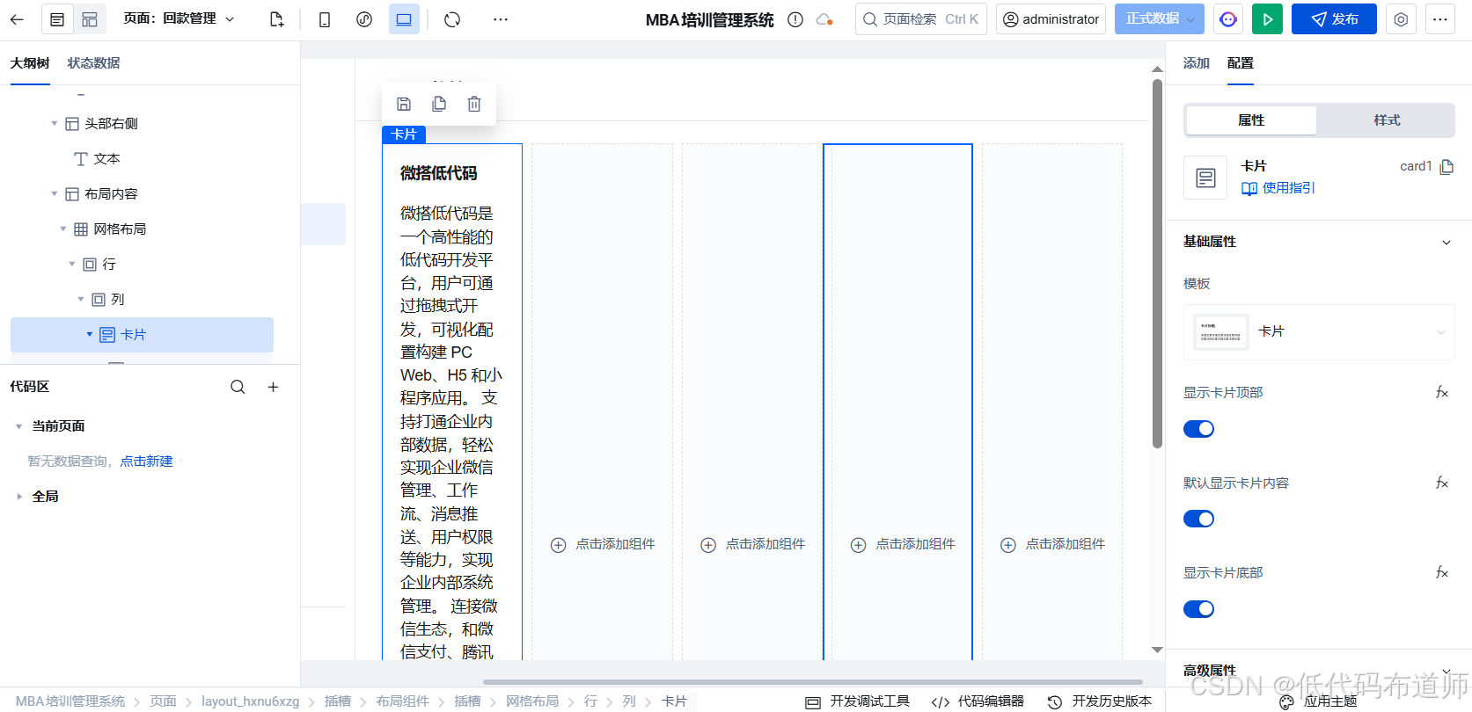Click the MBA培训管理系统 breadcrumb

coord(70,701)
